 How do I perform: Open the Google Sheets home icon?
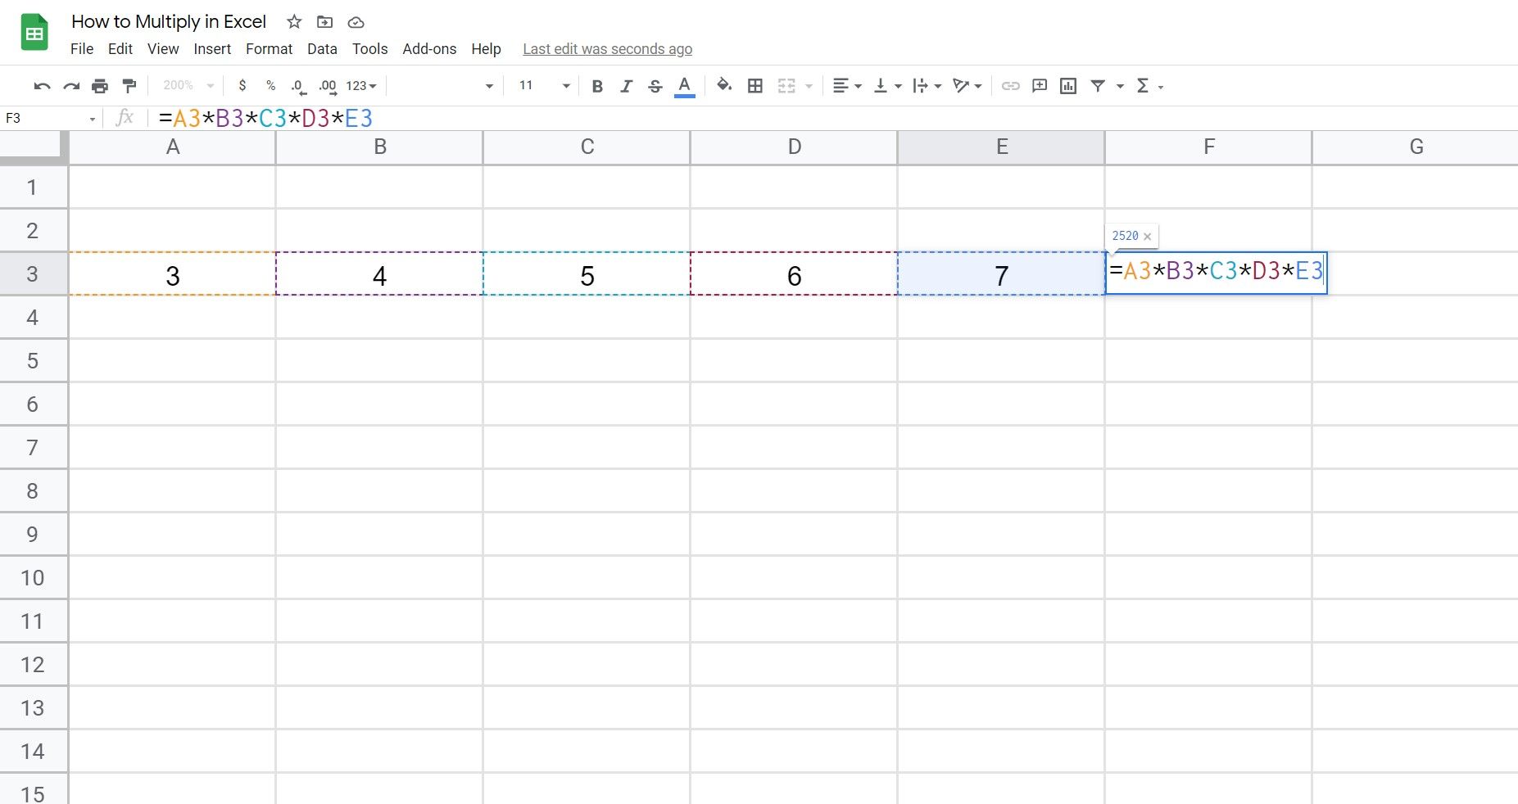point(34,34)
